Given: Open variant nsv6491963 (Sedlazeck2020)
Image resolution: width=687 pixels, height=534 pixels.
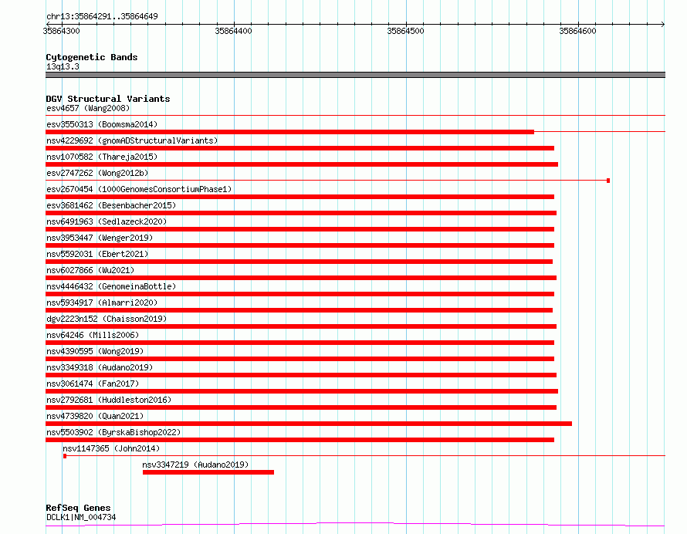Looking at the screenshot, I should (107, 221).
